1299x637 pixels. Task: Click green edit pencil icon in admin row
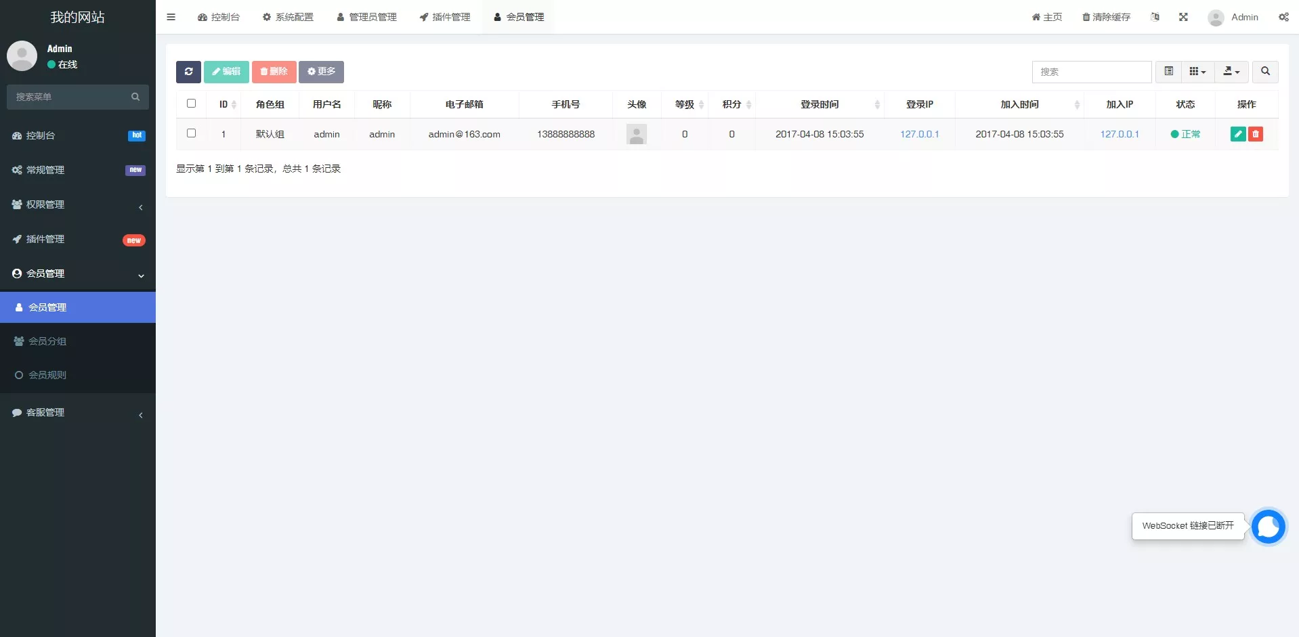1237,134
